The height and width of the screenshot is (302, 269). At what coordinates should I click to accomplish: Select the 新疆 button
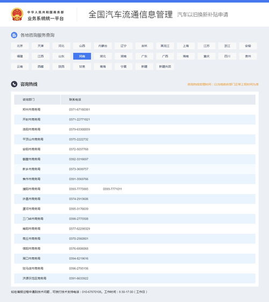144,67
